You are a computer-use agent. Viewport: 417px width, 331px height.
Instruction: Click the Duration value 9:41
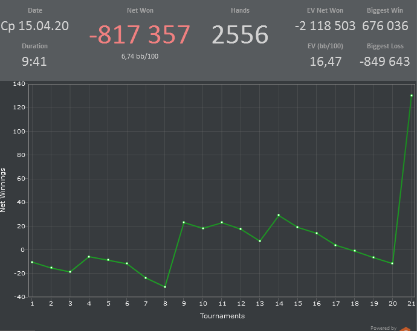(34, 62)
